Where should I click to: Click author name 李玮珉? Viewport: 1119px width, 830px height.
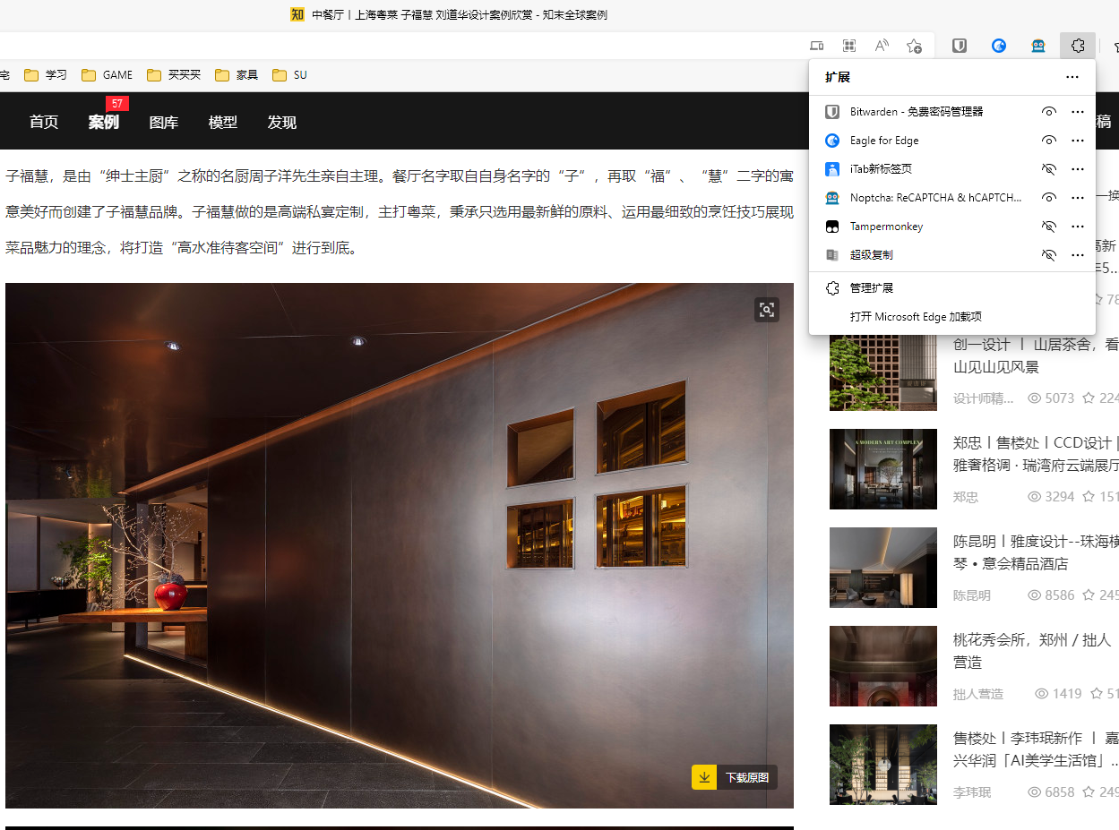click(x=972, y=792)
